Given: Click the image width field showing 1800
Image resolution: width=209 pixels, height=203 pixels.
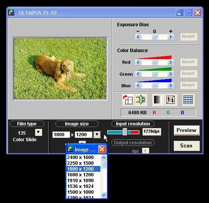Looking at the screenshot, I should coord(61,135).
